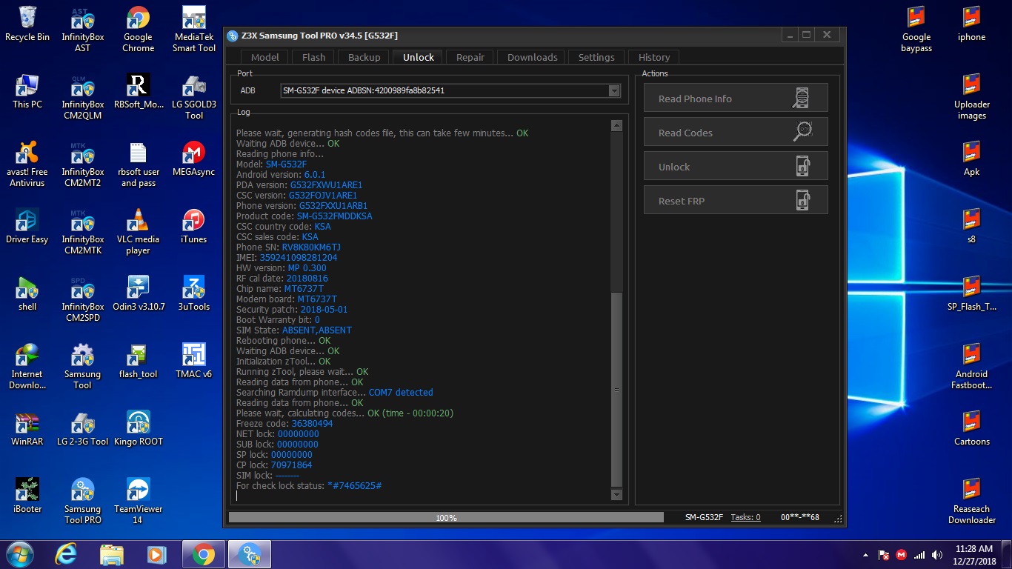Open the Tasks: 0 link
1012x569 pixels.
[745, 517]
